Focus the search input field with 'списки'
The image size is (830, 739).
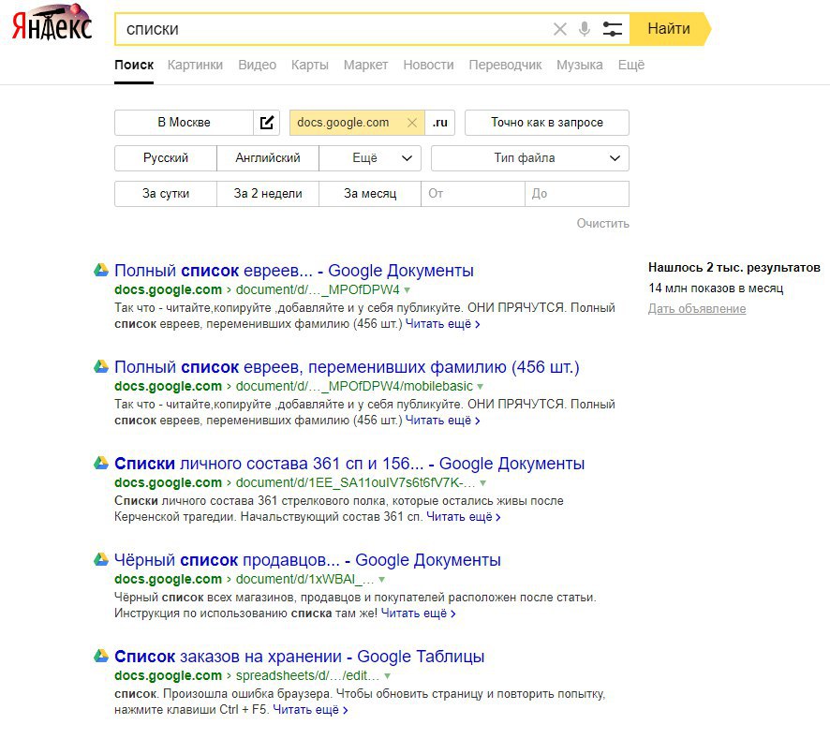click(x=333, y=29)
